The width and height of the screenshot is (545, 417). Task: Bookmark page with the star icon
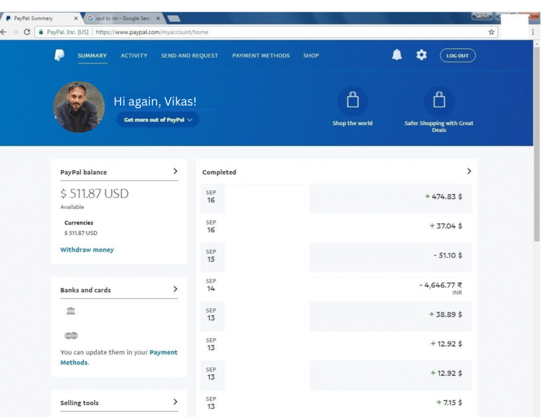point(491,32)
